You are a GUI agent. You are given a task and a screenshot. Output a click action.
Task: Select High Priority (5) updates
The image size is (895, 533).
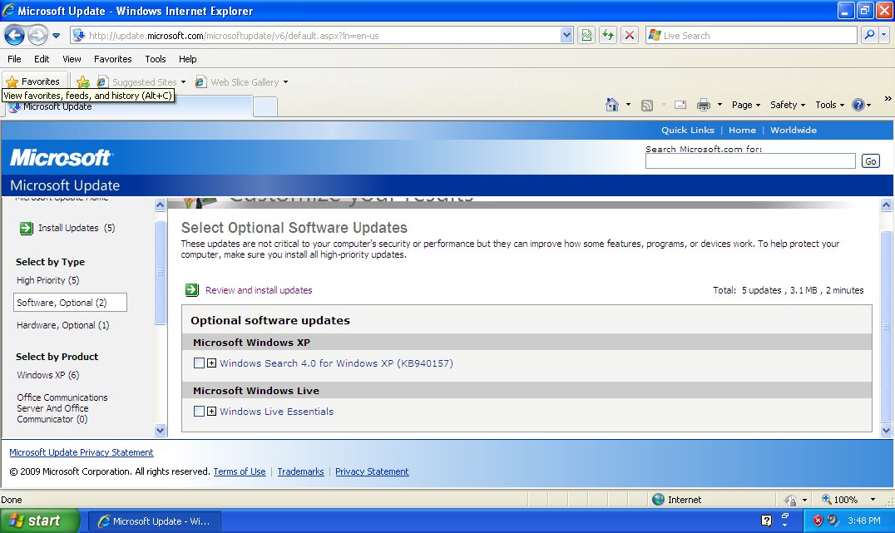48,280
